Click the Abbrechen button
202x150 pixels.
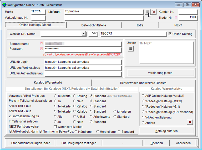point(183,143)
